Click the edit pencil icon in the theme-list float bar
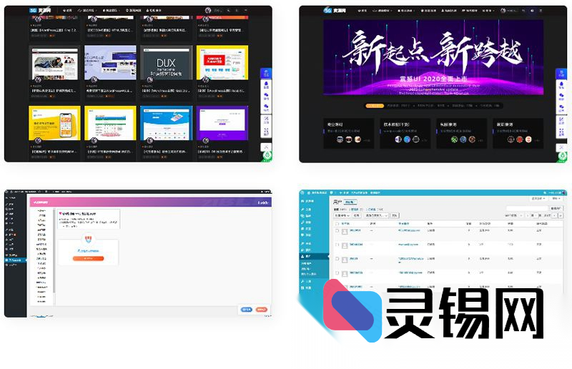Image resolution: width=572 pixels, height=369 pixels. (266, 120)
